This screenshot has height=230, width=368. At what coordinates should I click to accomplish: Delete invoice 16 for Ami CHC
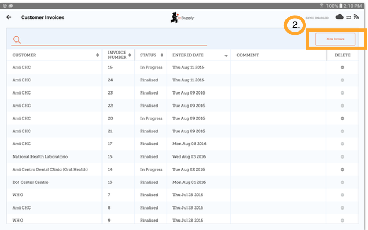(342, 67)
